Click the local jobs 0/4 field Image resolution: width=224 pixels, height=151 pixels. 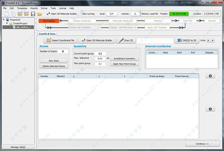(x=112, y=14)
